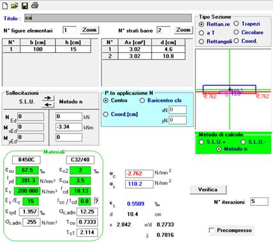Click the left arrow transfer button
Viewport: 273px width, 242px height.
point(48,105)
